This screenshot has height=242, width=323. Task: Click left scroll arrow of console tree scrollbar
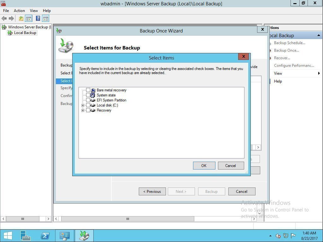click(x=3, y=219)
